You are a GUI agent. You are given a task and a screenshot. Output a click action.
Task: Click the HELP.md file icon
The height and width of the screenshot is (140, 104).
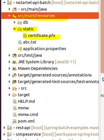coord(15,102)
